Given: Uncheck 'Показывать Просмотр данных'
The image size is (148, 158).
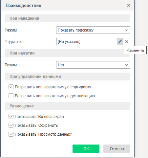Looking at the screenshot, I should 11,134.
